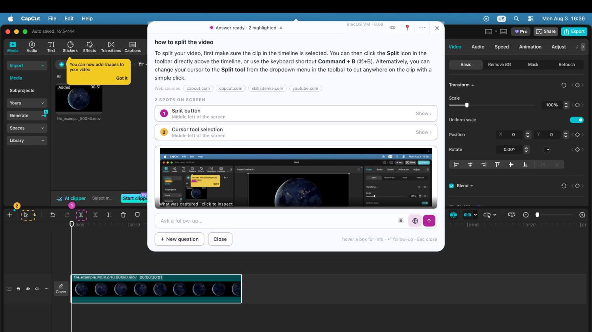Open the Transitions panel
The width and height of the screenshot is (592, 332).
(x=111, y=47)
